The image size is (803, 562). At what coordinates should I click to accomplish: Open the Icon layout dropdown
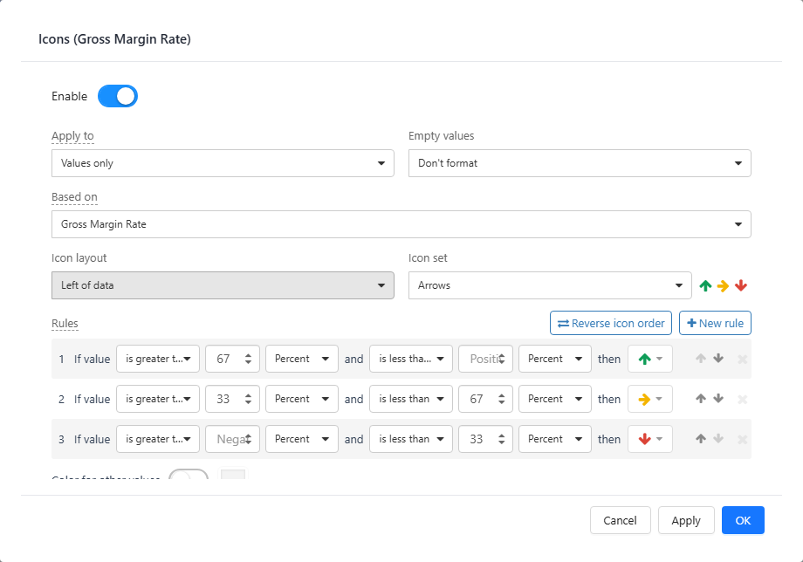pyautogui.click(x=223, y=285)
